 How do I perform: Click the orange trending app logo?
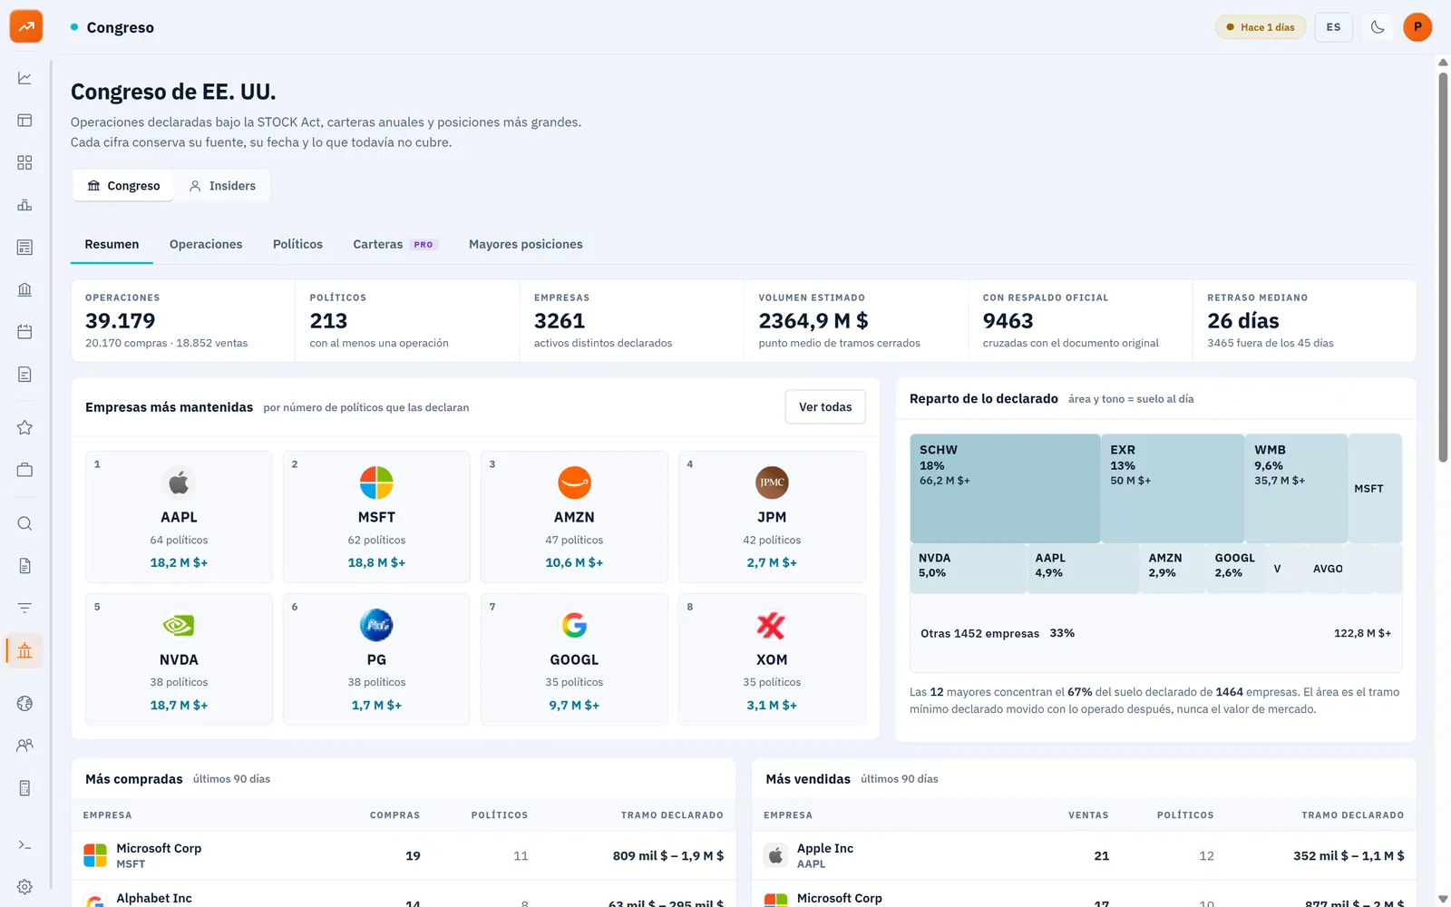26,26
